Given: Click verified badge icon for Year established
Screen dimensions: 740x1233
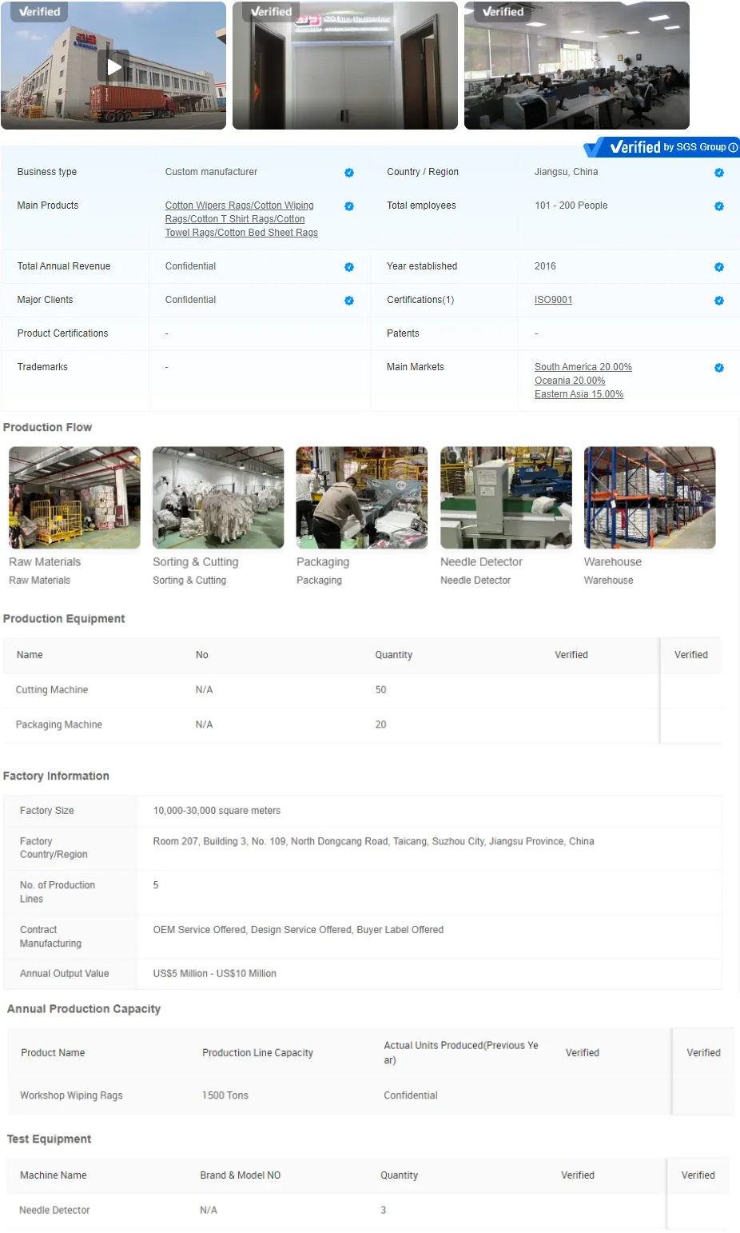Looking at the screenshot, I should coord(719,267).
